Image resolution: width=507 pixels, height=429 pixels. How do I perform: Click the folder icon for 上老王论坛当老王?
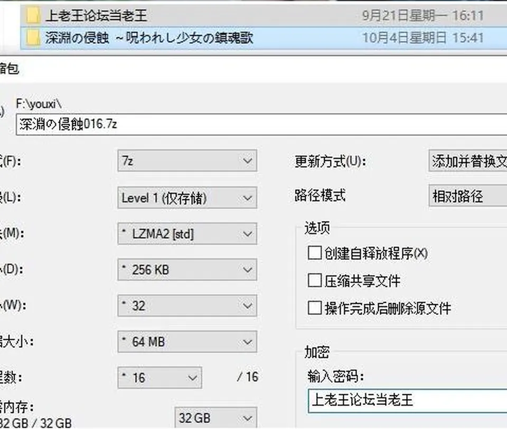(33, 15)
